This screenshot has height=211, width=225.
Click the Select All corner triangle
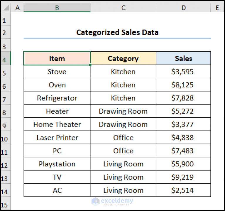tap(6, 8)
